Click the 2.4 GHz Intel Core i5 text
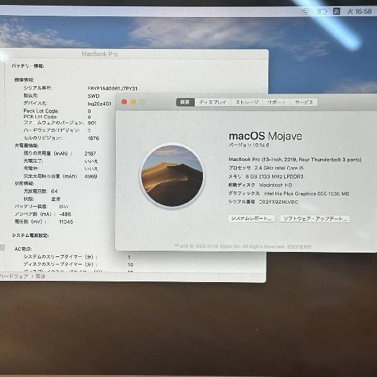 [279, 168]
